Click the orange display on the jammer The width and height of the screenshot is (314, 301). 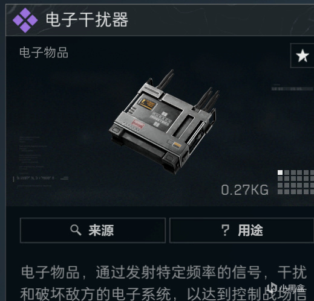(x=148, y=104)
